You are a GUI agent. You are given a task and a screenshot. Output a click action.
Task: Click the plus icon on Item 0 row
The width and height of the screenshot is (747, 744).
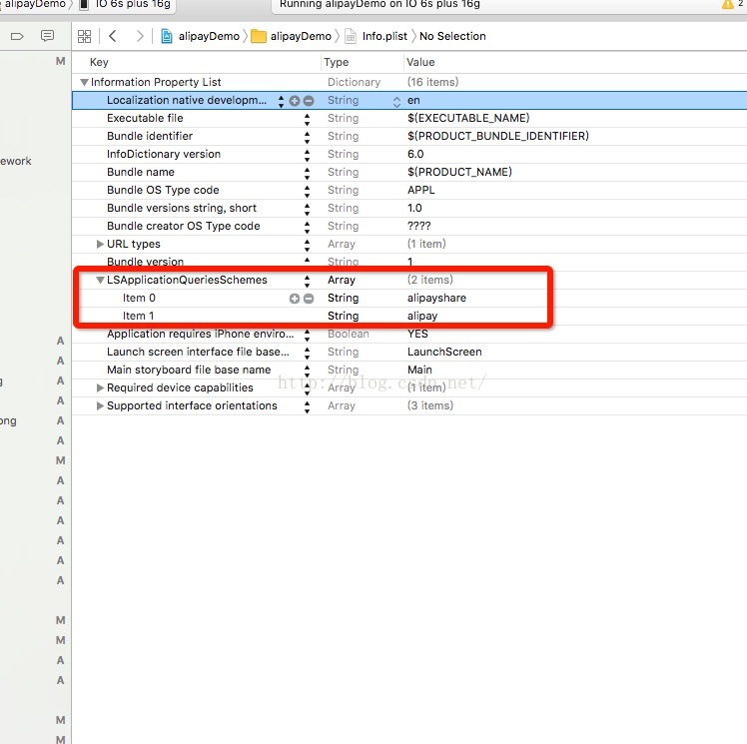click(295, 299)
